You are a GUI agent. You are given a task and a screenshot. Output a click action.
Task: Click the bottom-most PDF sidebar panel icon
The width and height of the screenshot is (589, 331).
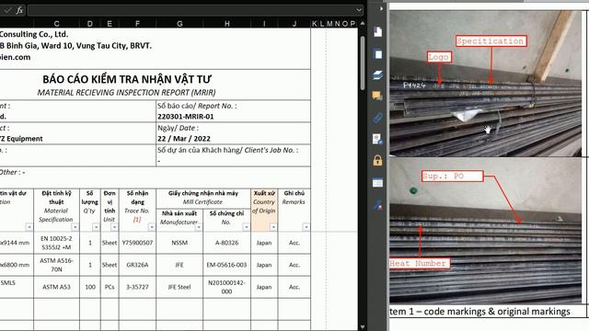click(x=377, y=205)
